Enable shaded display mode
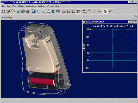The width and height of the screenshot is (138, 103). coord(79,11)
